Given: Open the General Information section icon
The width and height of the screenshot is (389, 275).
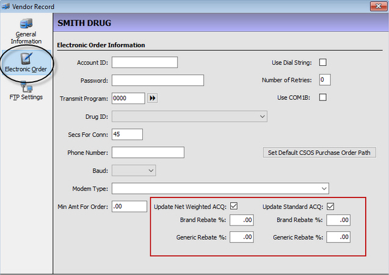Looking at the screenshot, I should pos(26,24).
